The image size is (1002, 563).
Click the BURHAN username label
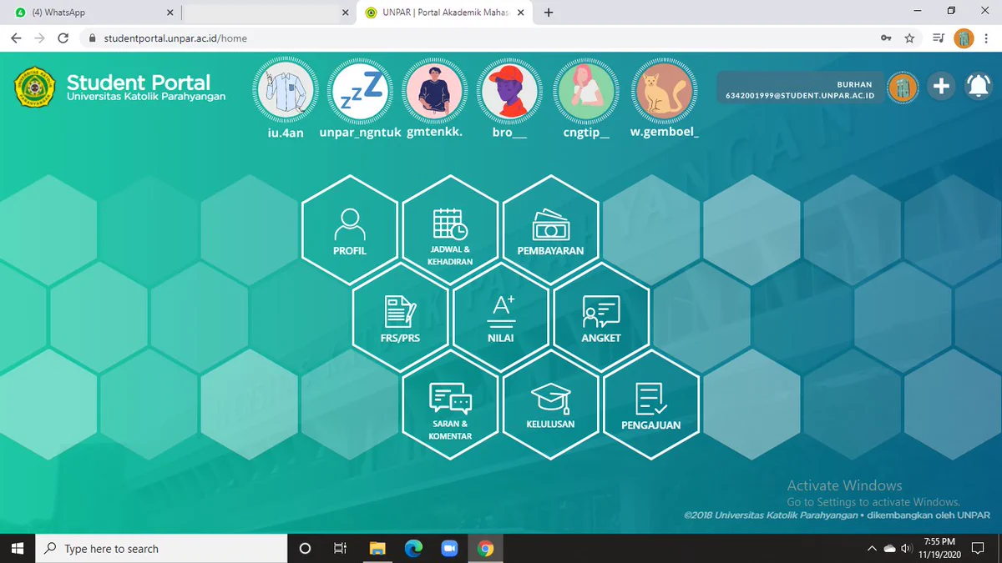coord(854,84)
